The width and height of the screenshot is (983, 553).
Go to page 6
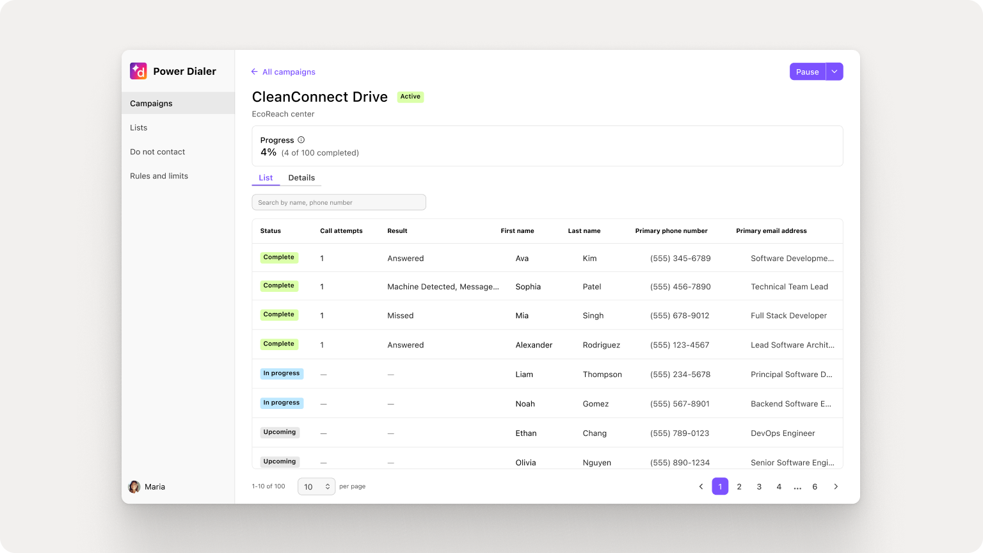815,486
